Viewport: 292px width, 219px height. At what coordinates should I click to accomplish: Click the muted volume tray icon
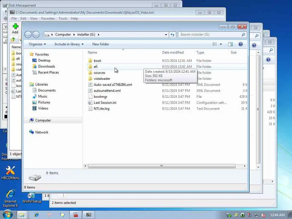tap(263, 215)
